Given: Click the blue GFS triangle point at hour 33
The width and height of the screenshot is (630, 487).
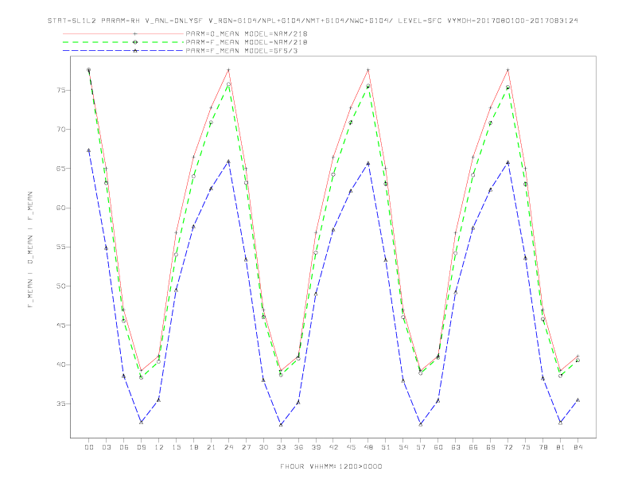Looking at the screenshot, I should [x=281, y=424].
